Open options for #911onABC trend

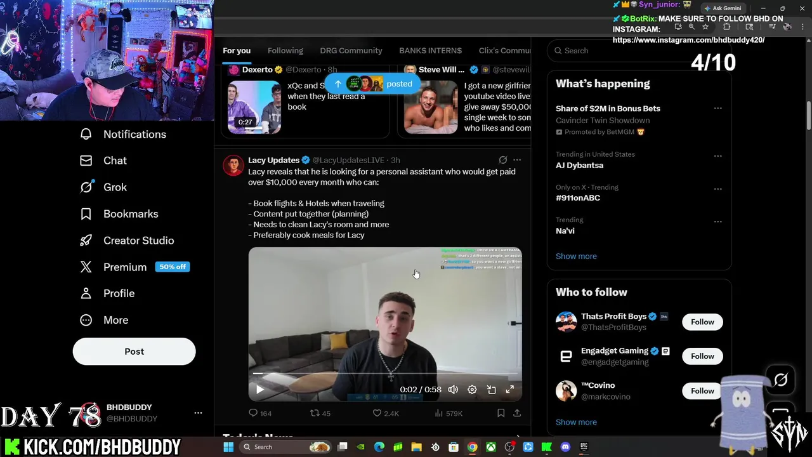[x=717, y=189]
